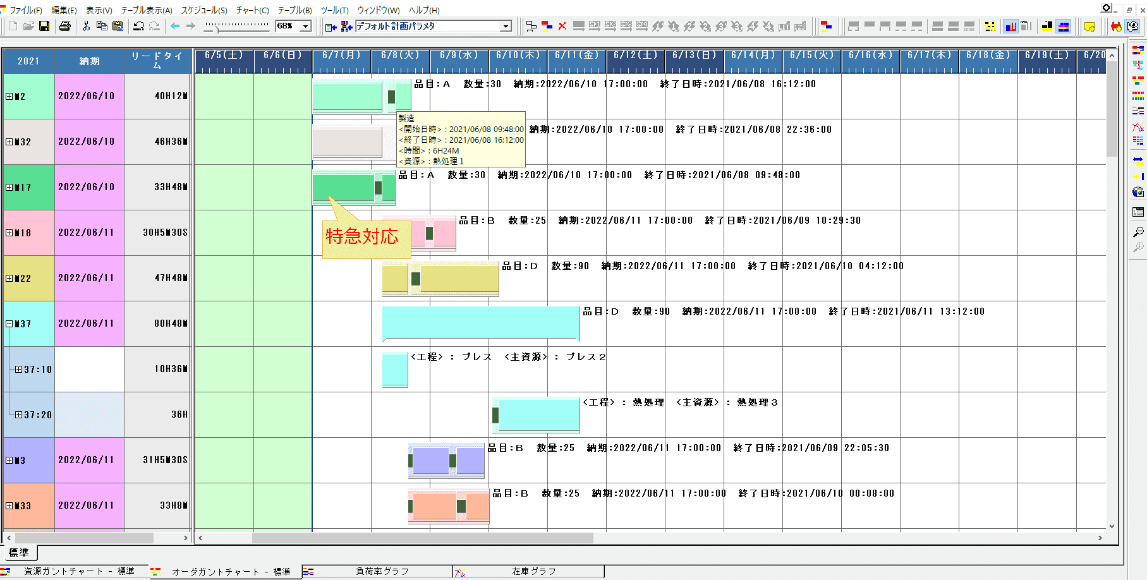Click the eye view icon at toolbar right end

(x=1132, y=27)
